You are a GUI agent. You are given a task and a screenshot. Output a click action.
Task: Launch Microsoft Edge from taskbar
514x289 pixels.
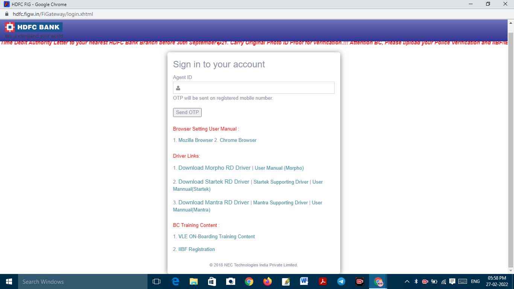click(175, 281)
